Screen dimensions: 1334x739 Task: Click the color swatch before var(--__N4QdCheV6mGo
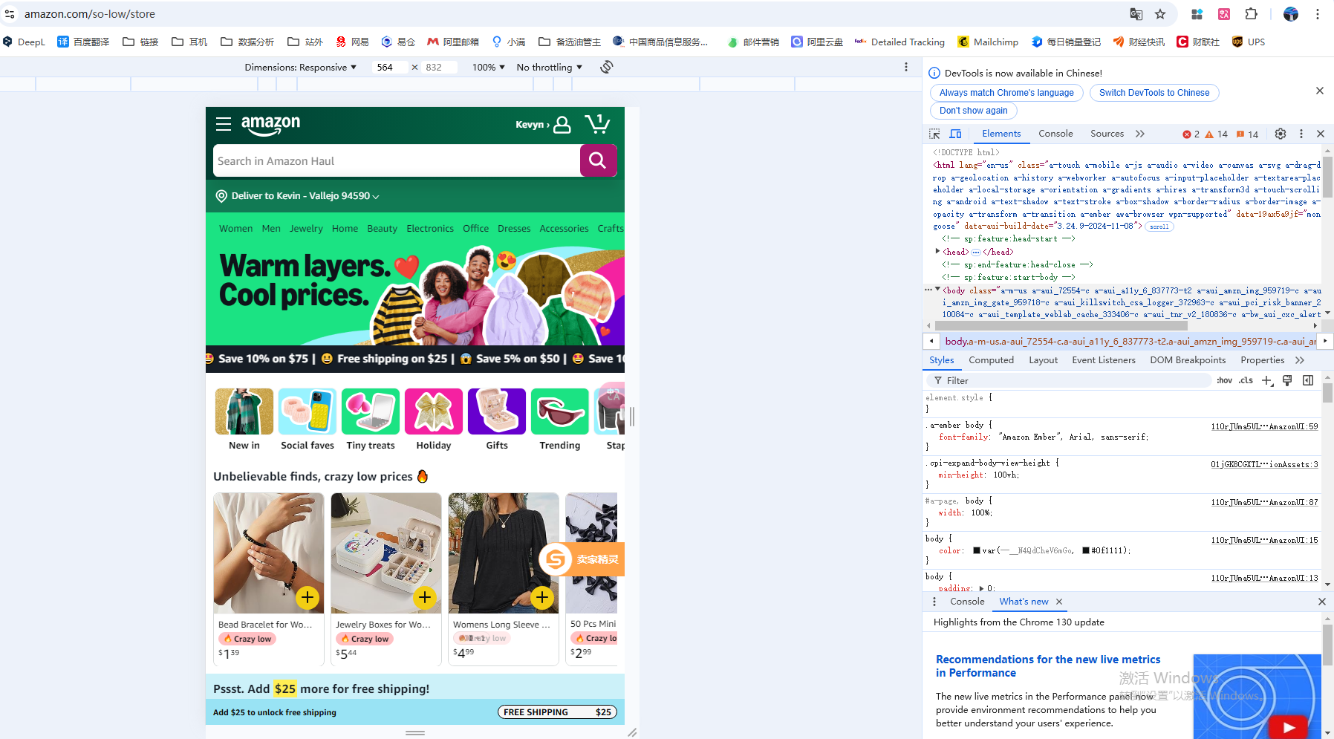pyautogui.click(x=977, y=550)
